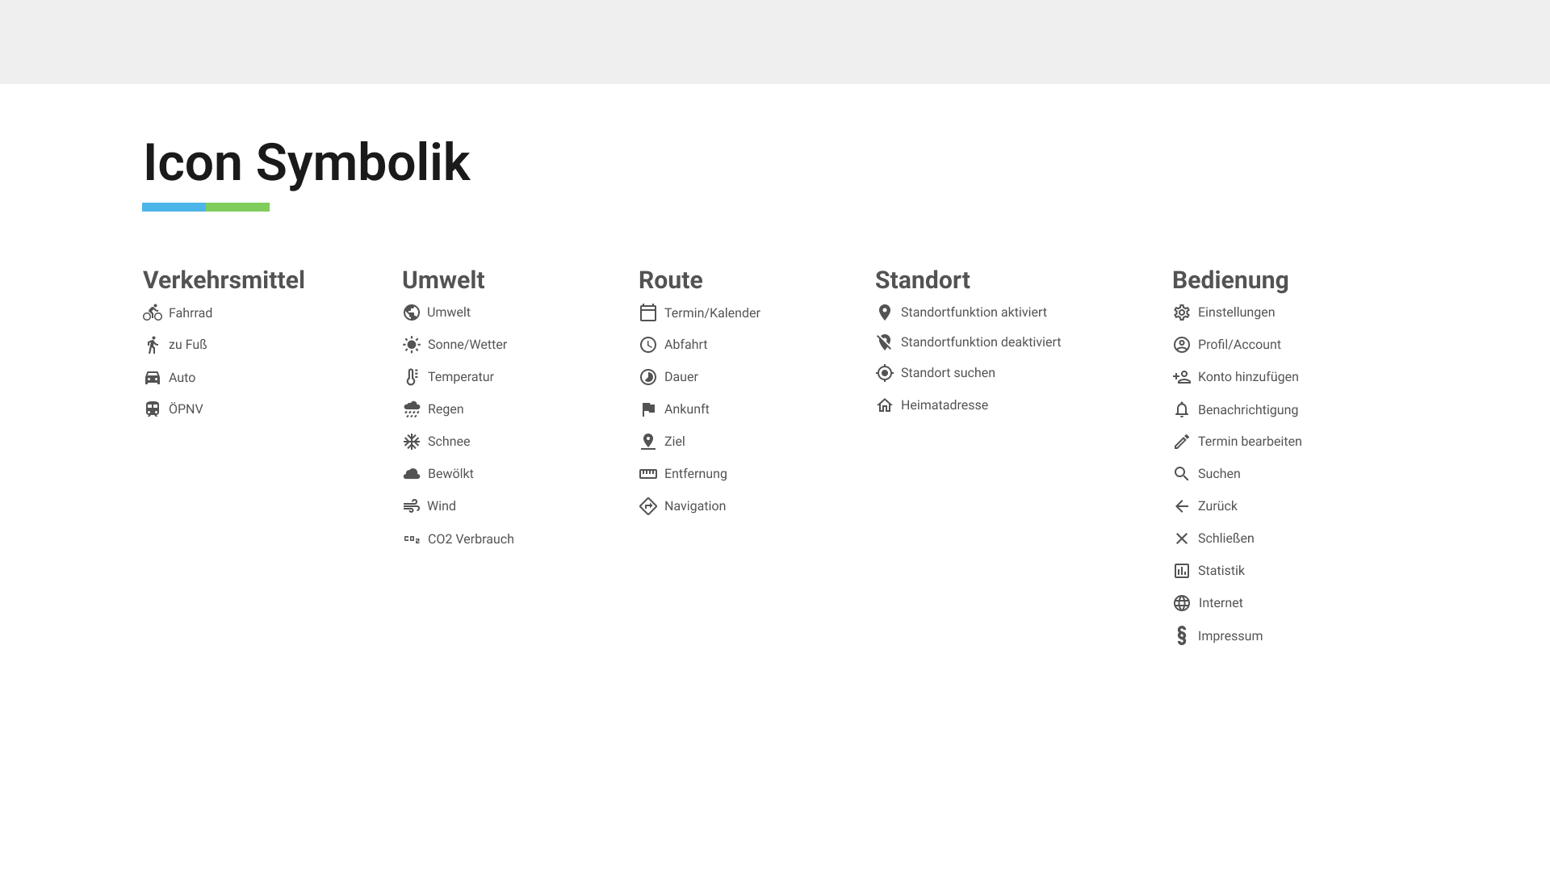1550x872 pixels.
Task: Select the crosshair icon for Standort suchen
Action: pyautogui.click(x=885, y=373)
